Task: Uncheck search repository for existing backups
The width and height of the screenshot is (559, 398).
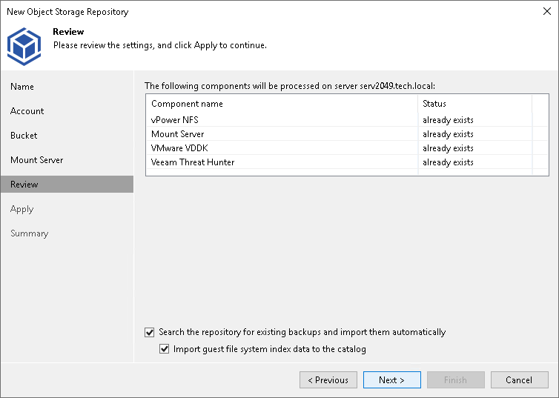Action: tap(149, 332)
